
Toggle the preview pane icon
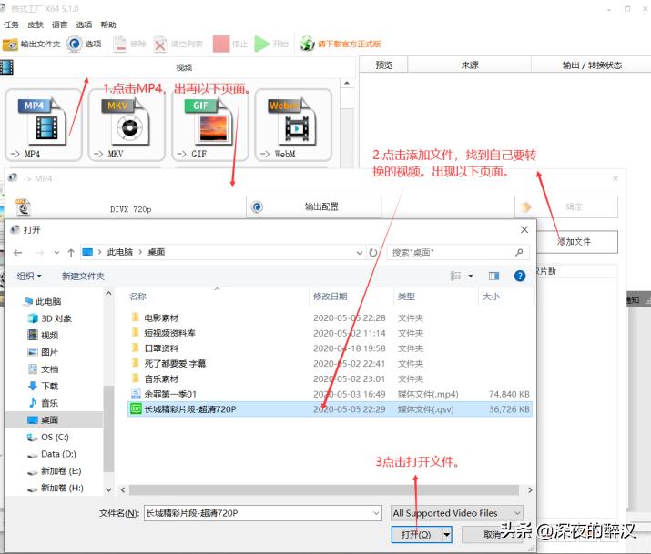click(494, 277)
